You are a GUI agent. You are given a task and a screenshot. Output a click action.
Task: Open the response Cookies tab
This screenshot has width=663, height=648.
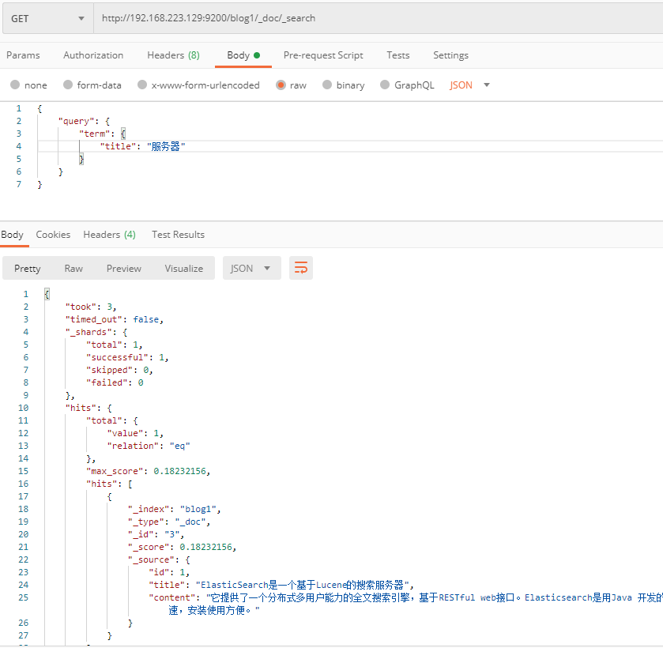(53, 235)
